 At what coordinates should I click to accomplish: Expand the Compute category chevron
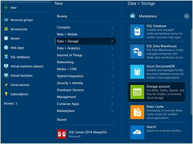pyautogui.click(x=112, y=27)
